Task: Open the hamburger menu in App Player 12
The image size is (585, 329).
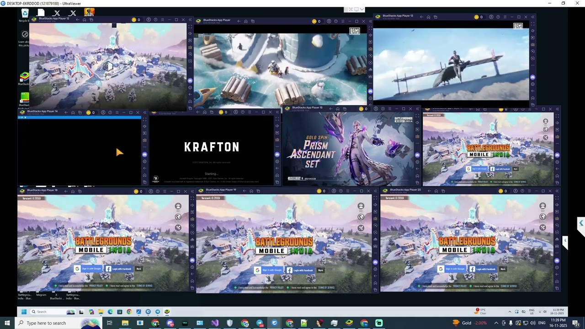Action: pyautogui.click(x=162, y=20)
